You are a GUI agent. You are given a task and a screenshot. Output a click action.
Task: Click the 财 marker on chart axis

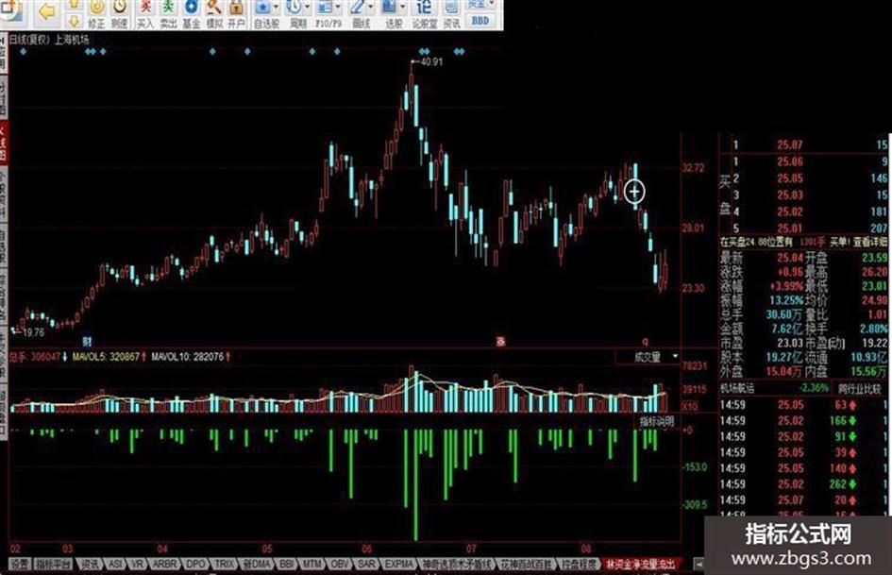(x=87, y=341)
